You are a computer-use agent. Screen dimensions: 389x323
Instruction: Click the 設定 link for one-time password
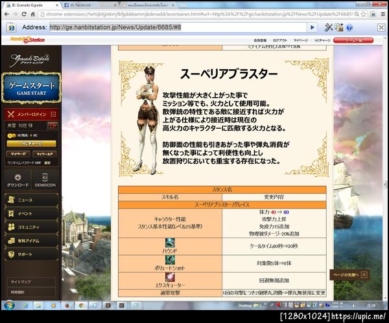click(47, 162)
